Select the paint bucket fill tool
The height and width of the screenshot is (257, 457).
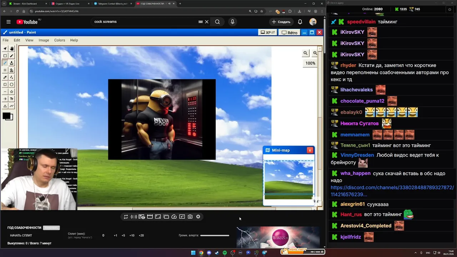[11, 70]
